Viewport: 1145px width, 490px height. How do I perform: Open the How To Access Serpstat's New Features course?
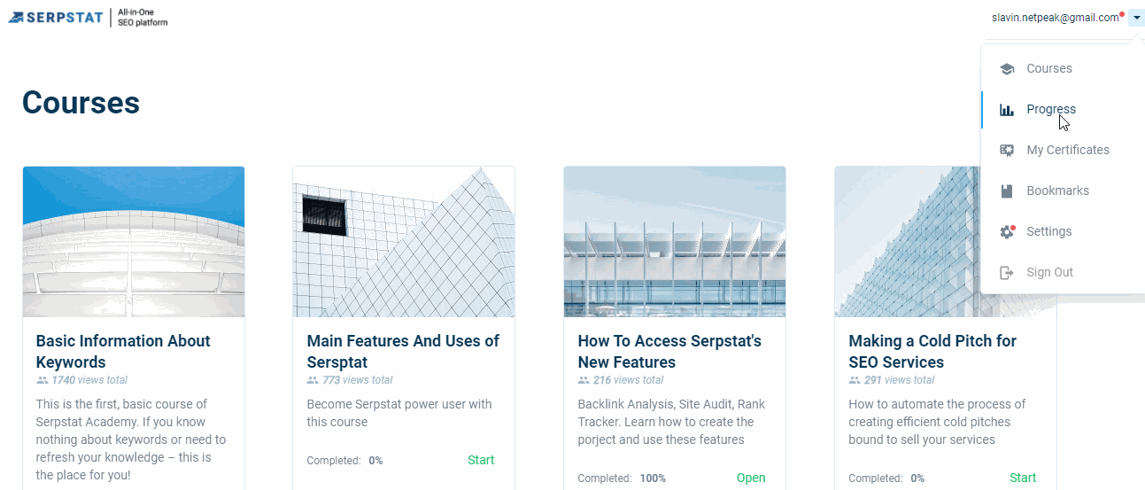tap(751, 478)
